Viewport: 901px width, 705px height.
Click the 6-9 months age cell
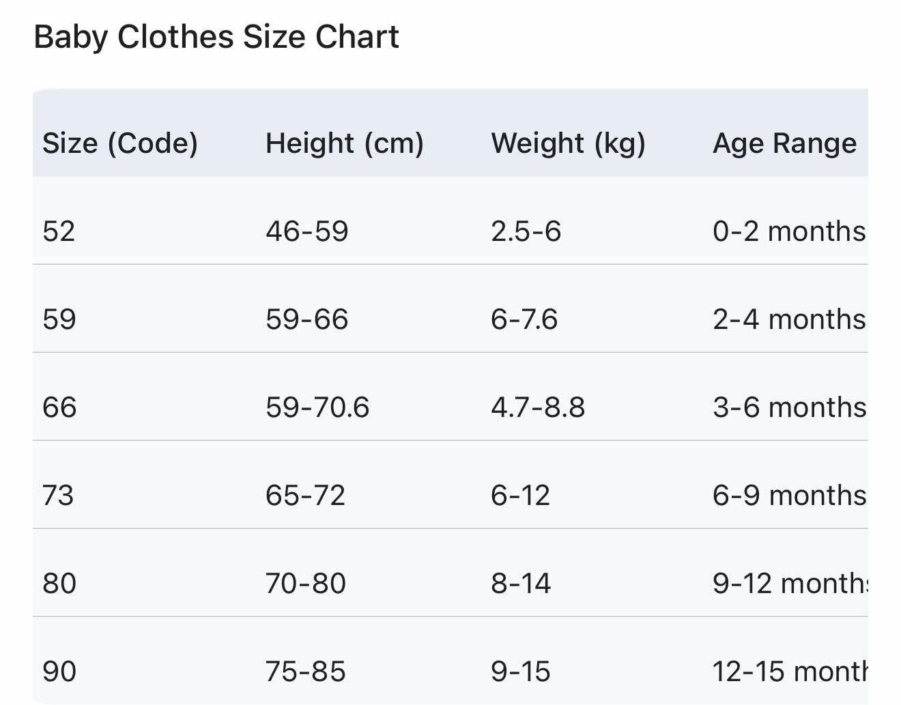pos(790,495)
